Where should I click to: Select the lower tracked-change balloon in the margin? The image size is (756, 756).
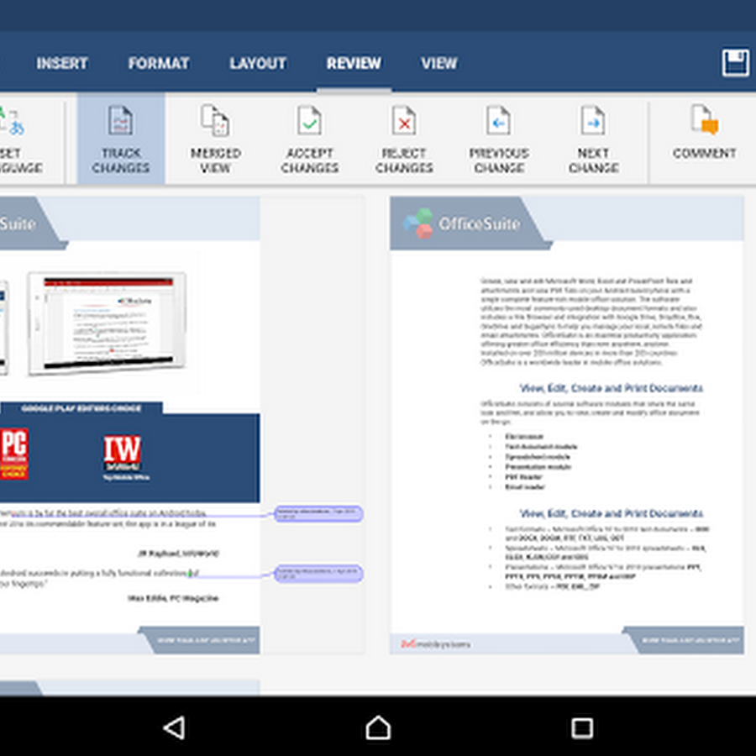click(318, 573)
